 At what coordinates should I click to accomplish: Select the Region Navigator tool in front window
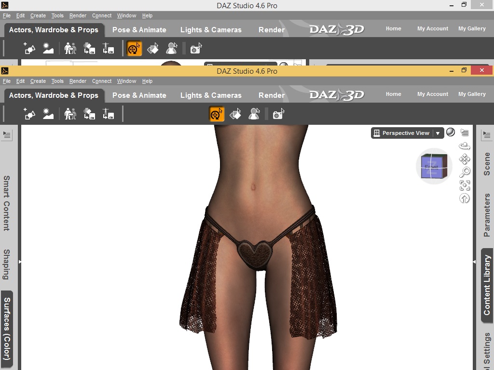(x=254, y=114)
